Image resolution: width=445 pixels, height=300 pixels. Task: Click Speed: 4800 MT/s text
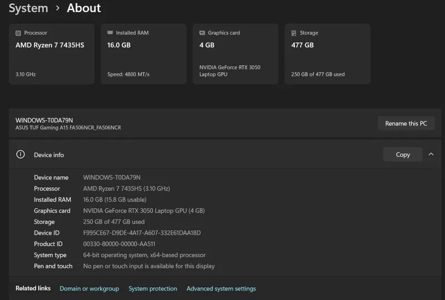pyautogui.click(x=128, y=74)
